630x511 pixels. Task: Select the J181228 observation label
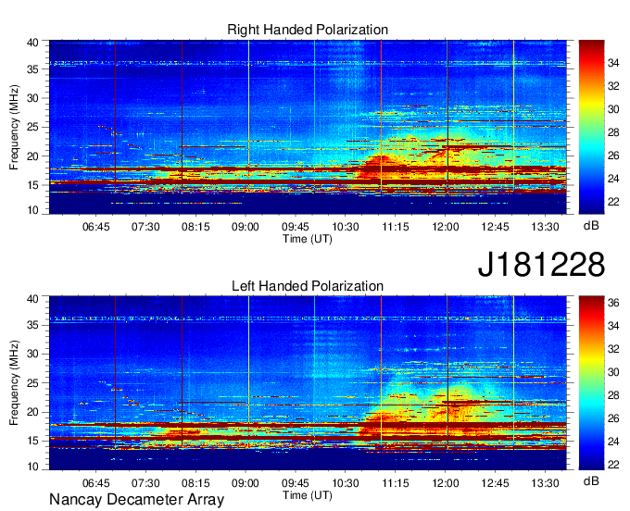coord(541,265)
